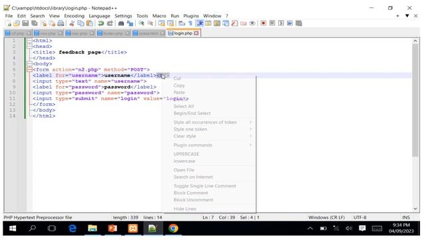Viewport: 426px width, 240px height.
Task: Toggle Show All Characters pilcrow icon
Action: [190, 23]
